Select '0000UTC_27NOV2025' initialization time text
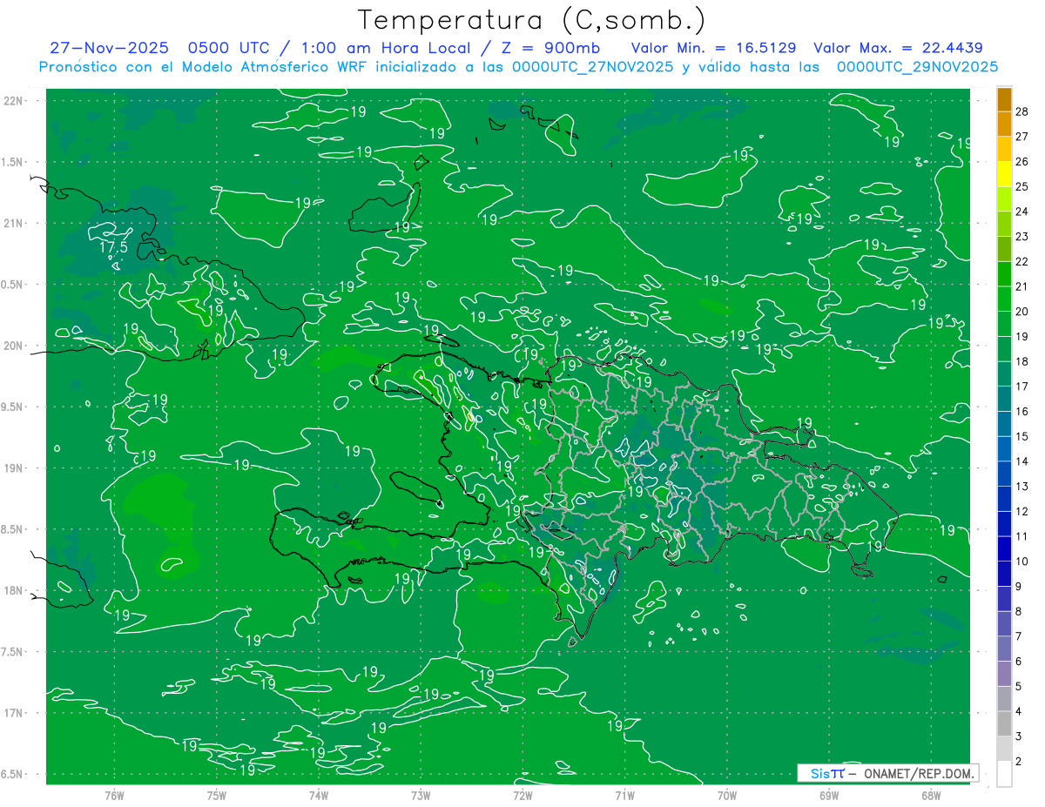Image resolution: width=1045 pixels, height=807 pixels. 592,67
